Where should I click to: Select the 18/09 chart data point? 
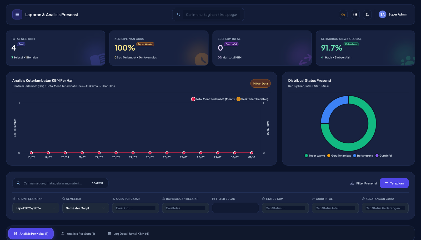click(x=31, y=153)
